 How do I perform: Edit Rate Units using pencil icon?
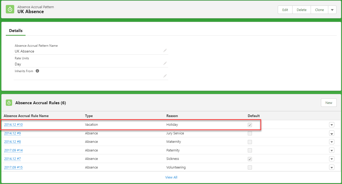165,63
